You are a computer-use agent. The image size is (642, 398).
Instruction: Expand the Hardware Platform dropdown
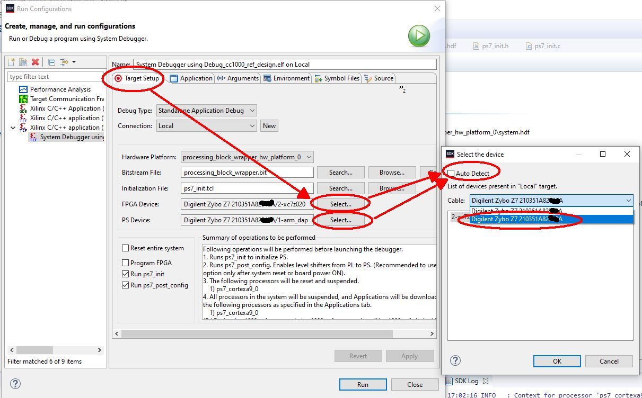(x=247, y=157)
